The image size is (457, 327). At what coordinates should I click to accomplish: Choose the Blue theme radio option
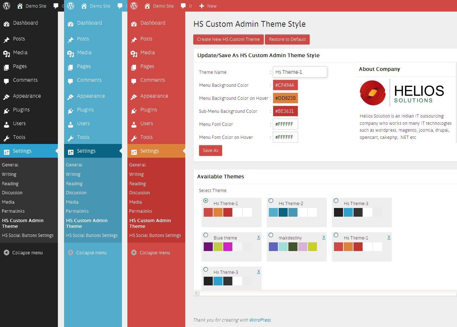(x=206, y=235)
